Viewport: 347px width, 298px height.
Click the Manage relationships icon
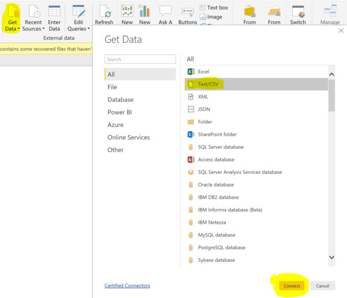330,11
